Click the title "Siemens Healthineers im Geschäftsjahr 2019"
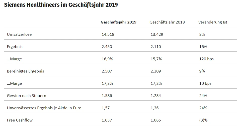Viewport: 242px width, 128px height. click(61, 5)
